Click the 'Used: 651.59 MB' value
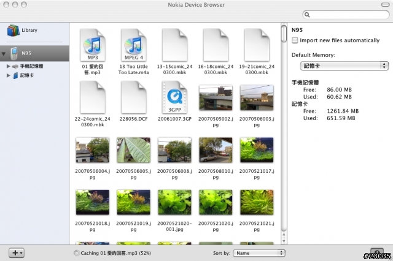 click(341, 118)
